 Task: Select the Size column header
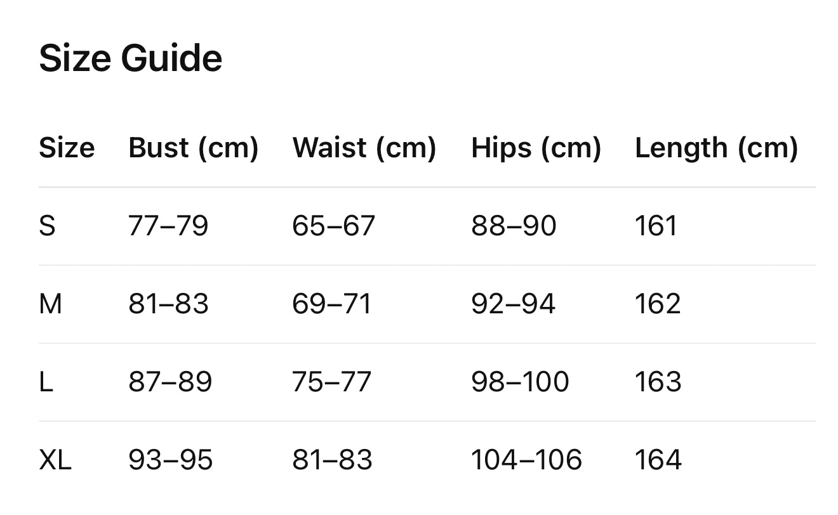67,148
